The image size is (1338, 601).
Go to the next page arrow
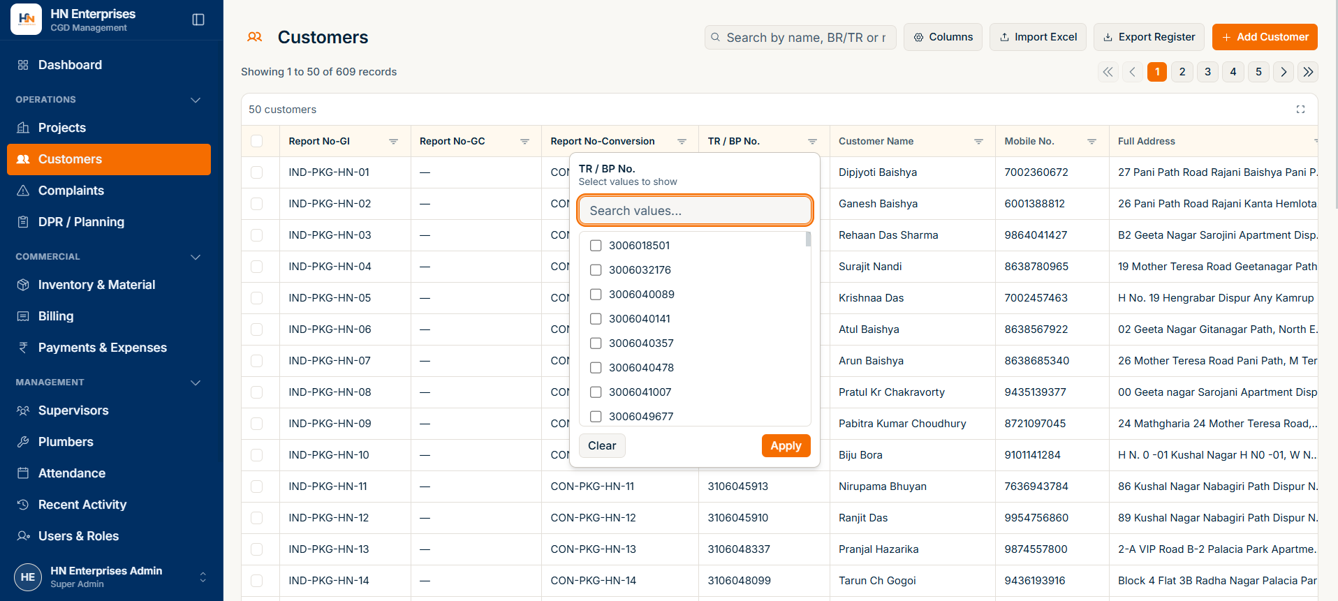pos(1284,72)
